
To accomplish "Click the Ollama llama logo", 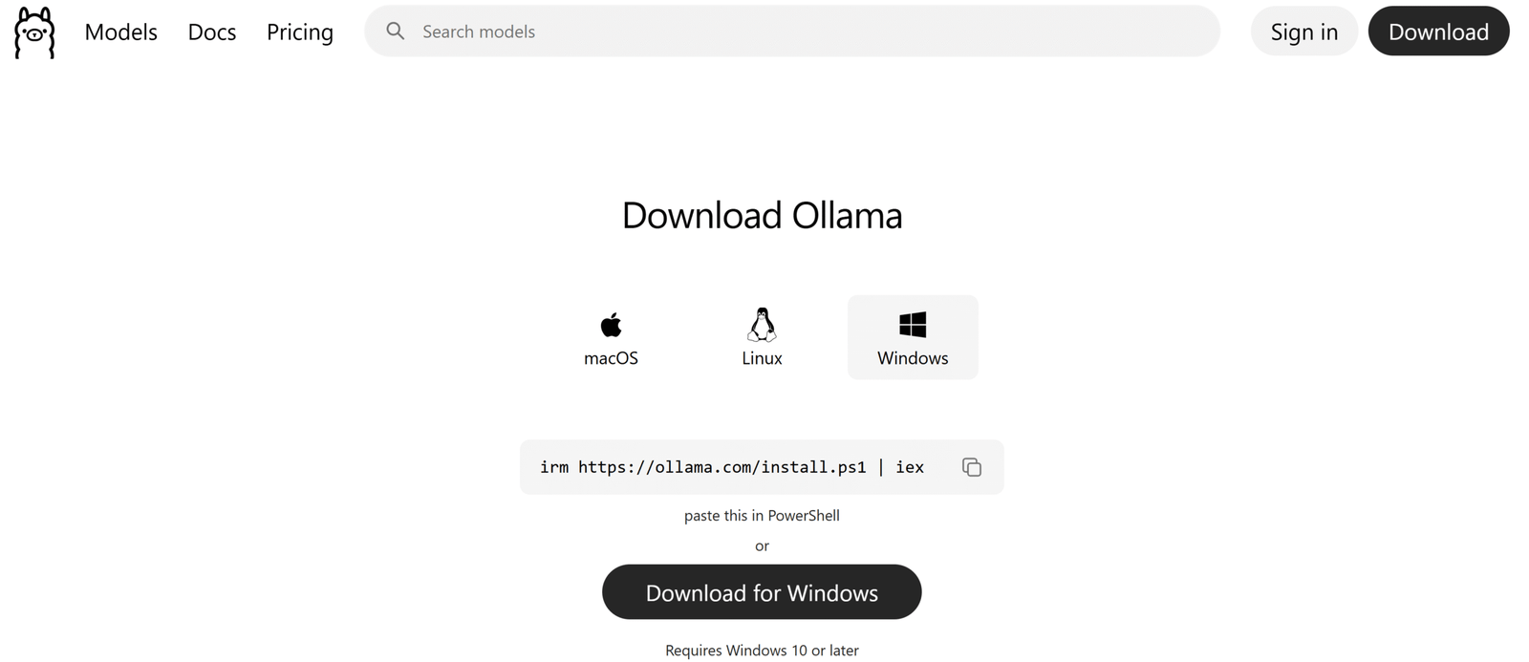I will pos(34,32).
